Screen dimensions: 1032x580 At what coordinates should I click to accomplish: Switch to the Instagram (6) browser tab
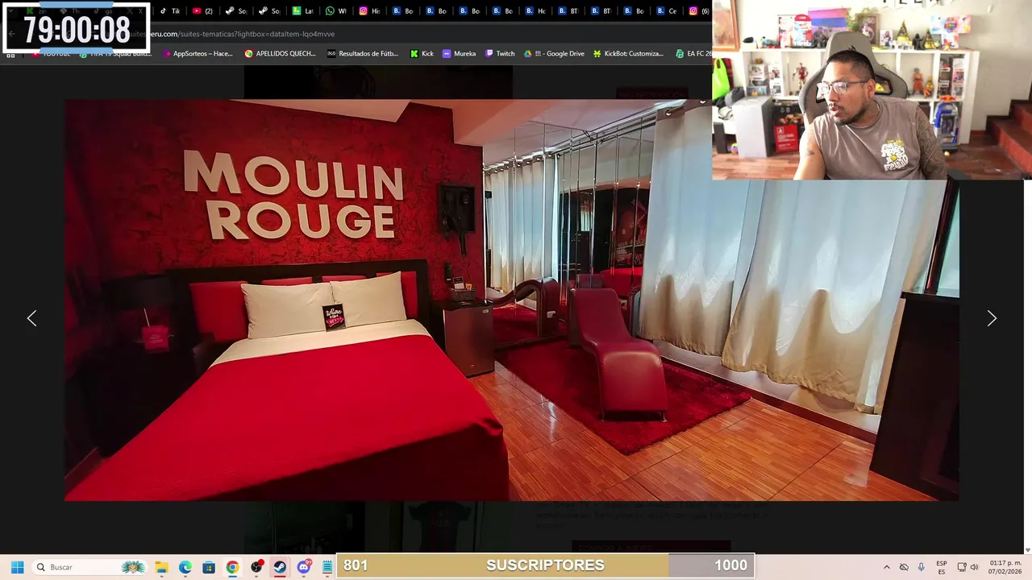tap(700, 11)
